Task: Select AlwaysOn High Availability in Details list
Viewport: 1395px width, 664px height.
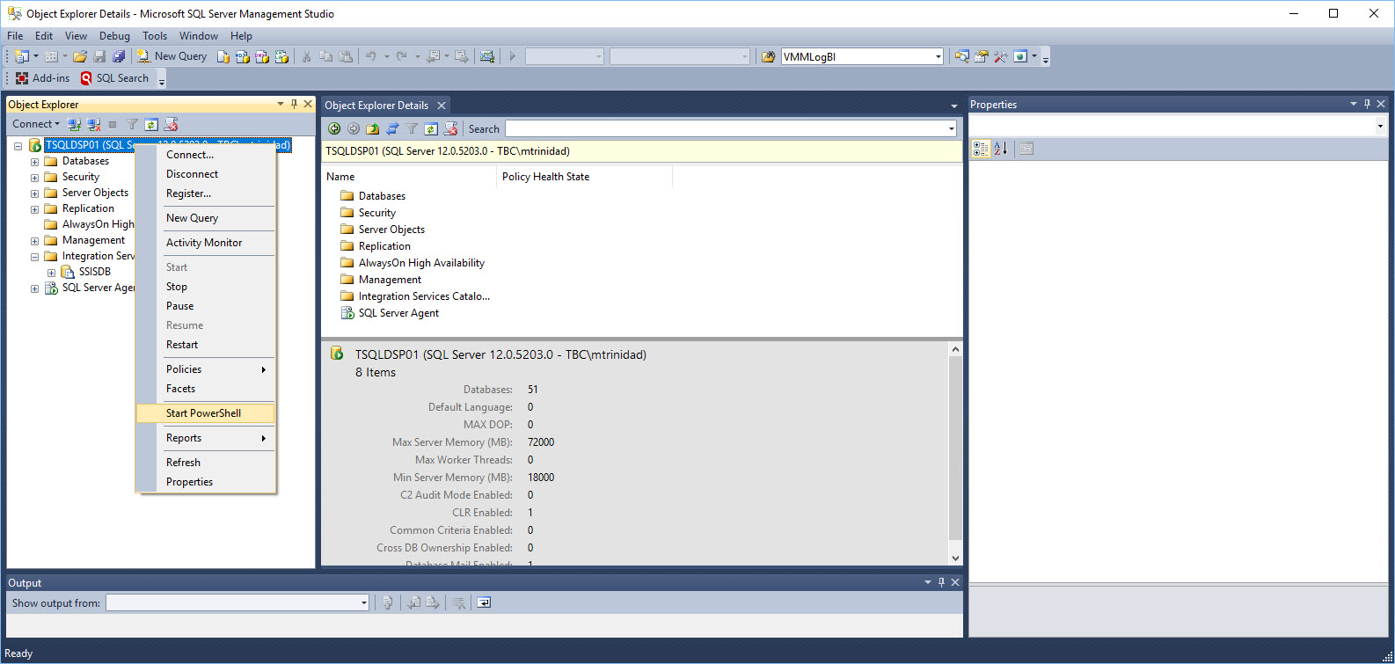Action: click(x=421, y=263)
